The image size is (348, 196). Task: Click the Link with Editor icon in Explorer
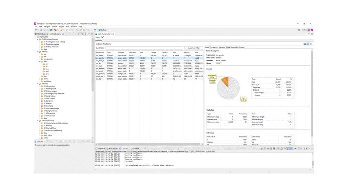[x=82, y=34]
